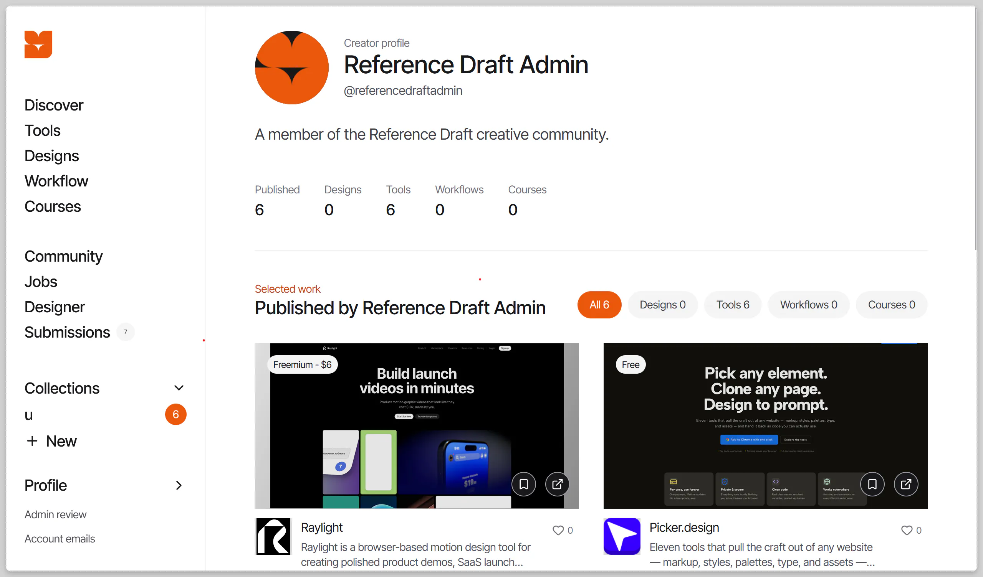Bookmark the Raylight card
The image size is (983, 577).
(523, 484)
